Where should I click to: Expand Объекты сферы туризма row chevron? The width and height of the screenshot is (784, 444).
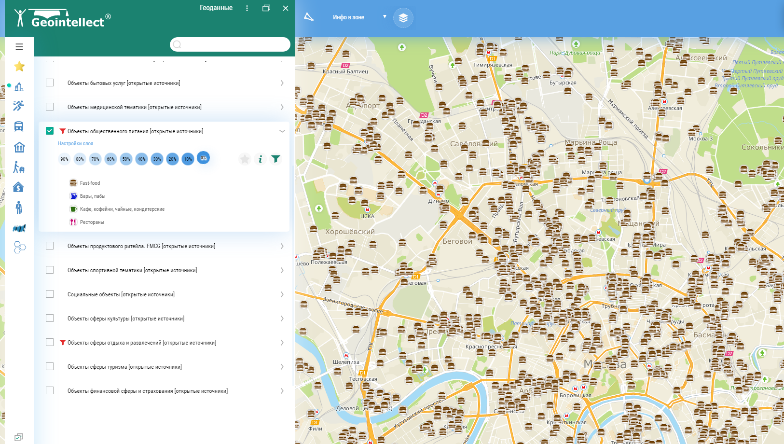click(282, 367)
